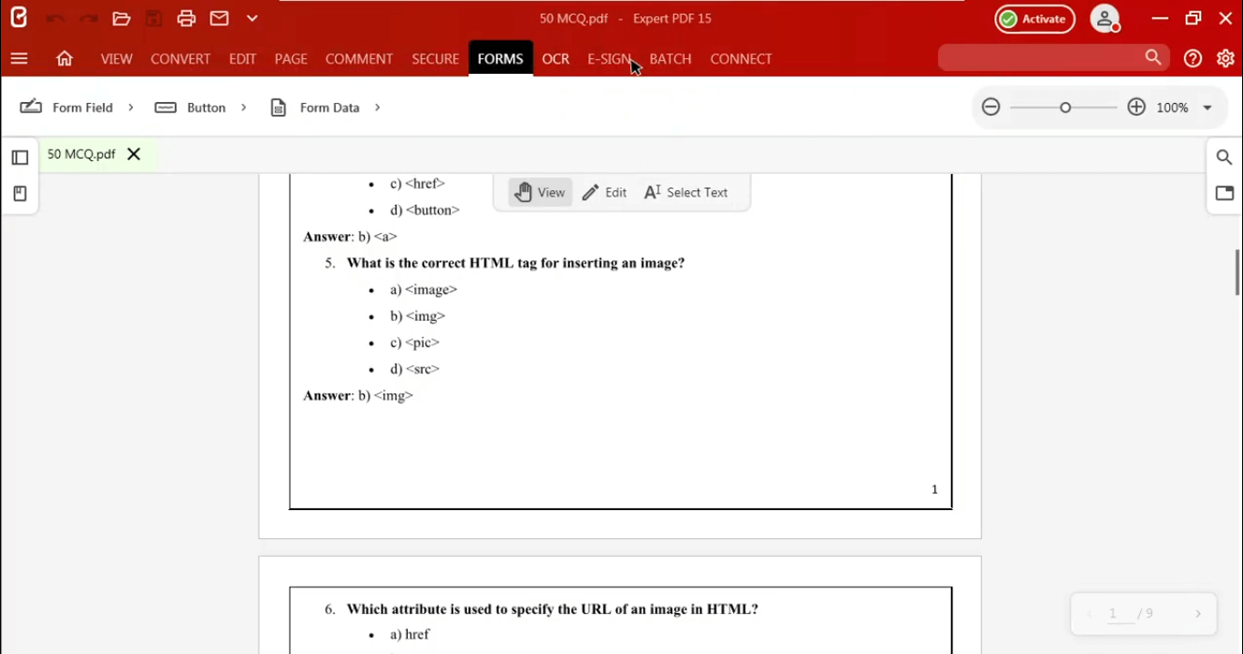Open the CONNECT tab

point(741,59)
